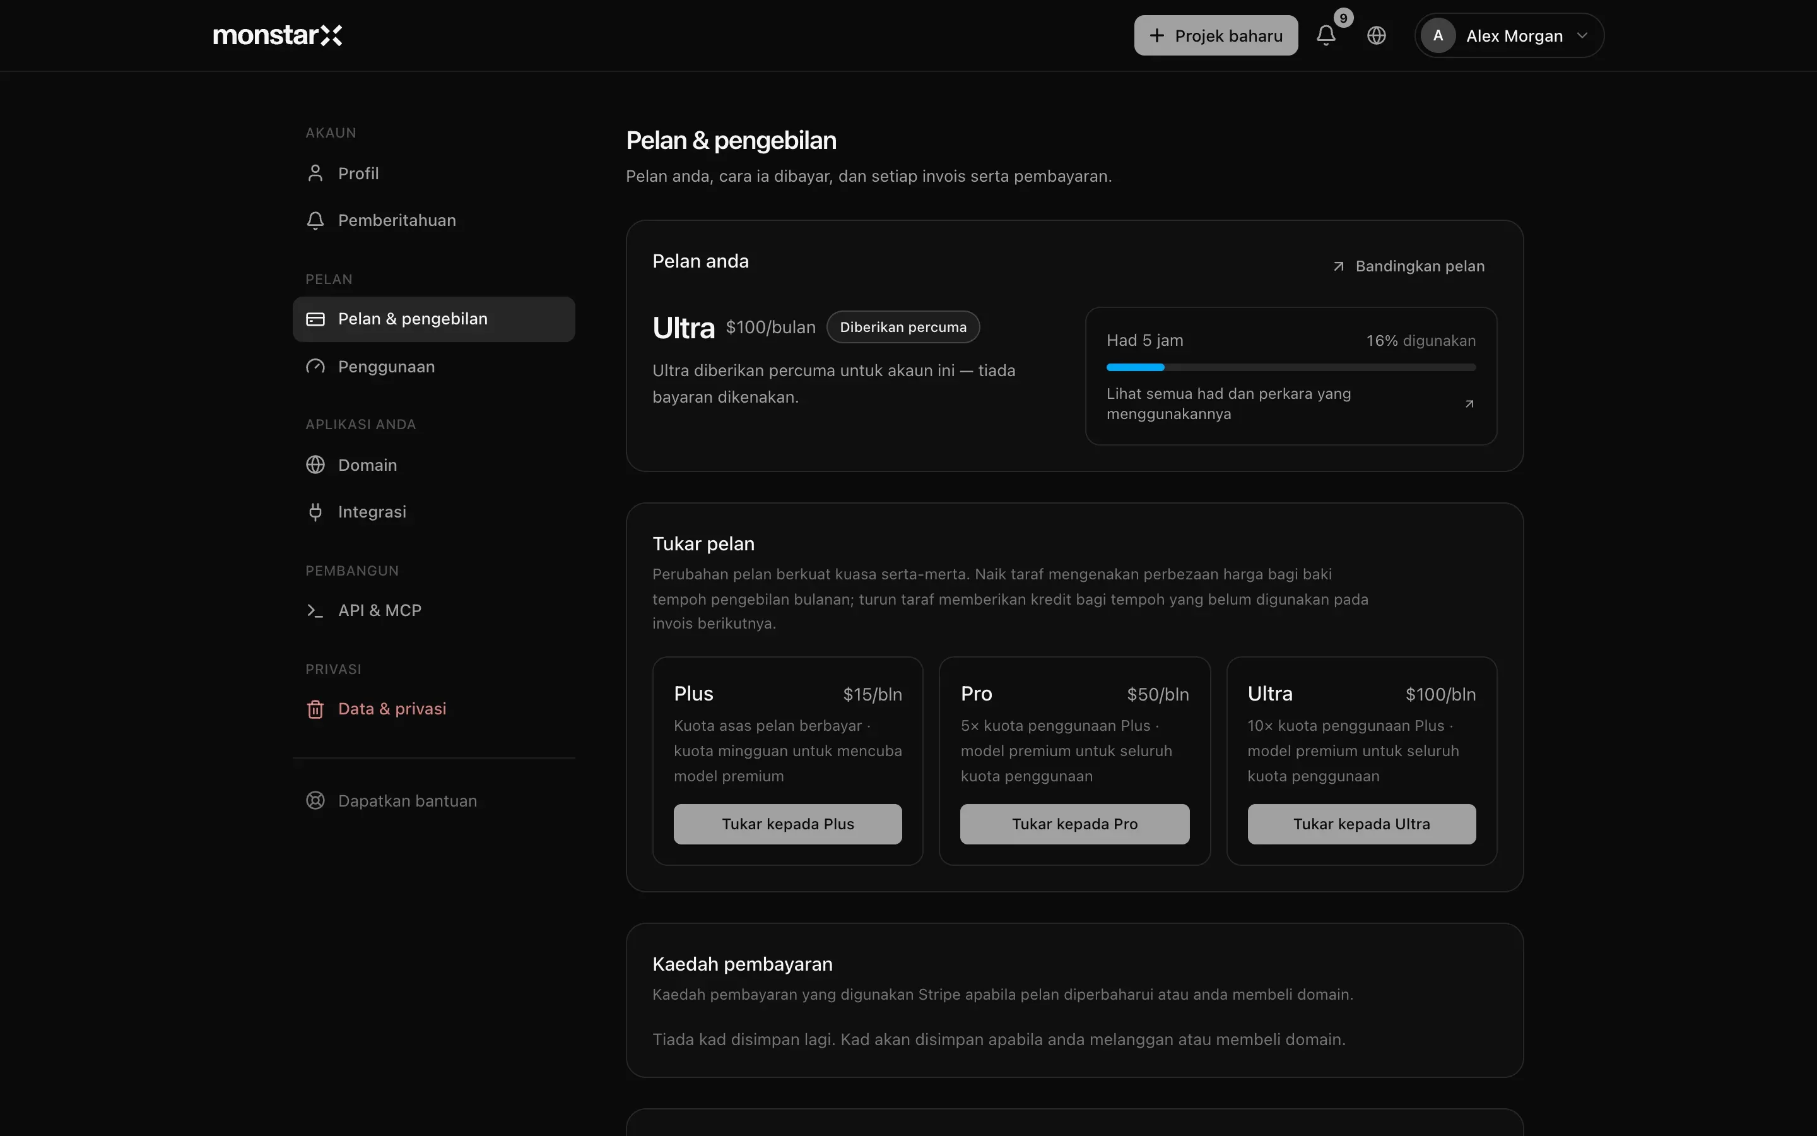Click Tukar kepada Pro button

(x=1074, y=824)
